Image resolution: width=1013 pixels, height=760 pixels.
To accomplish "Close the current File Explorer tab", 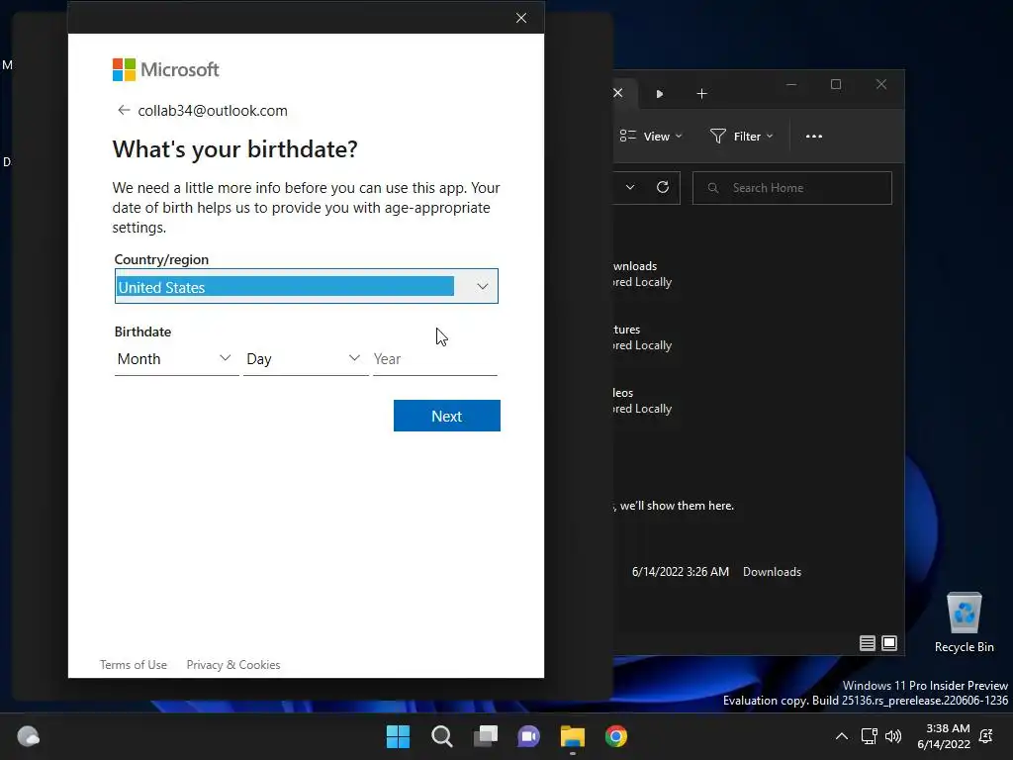I will pos(618,93).
